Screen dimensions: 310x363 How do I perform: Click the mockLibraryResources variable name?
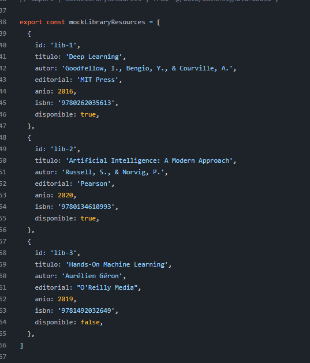[107, 23]
